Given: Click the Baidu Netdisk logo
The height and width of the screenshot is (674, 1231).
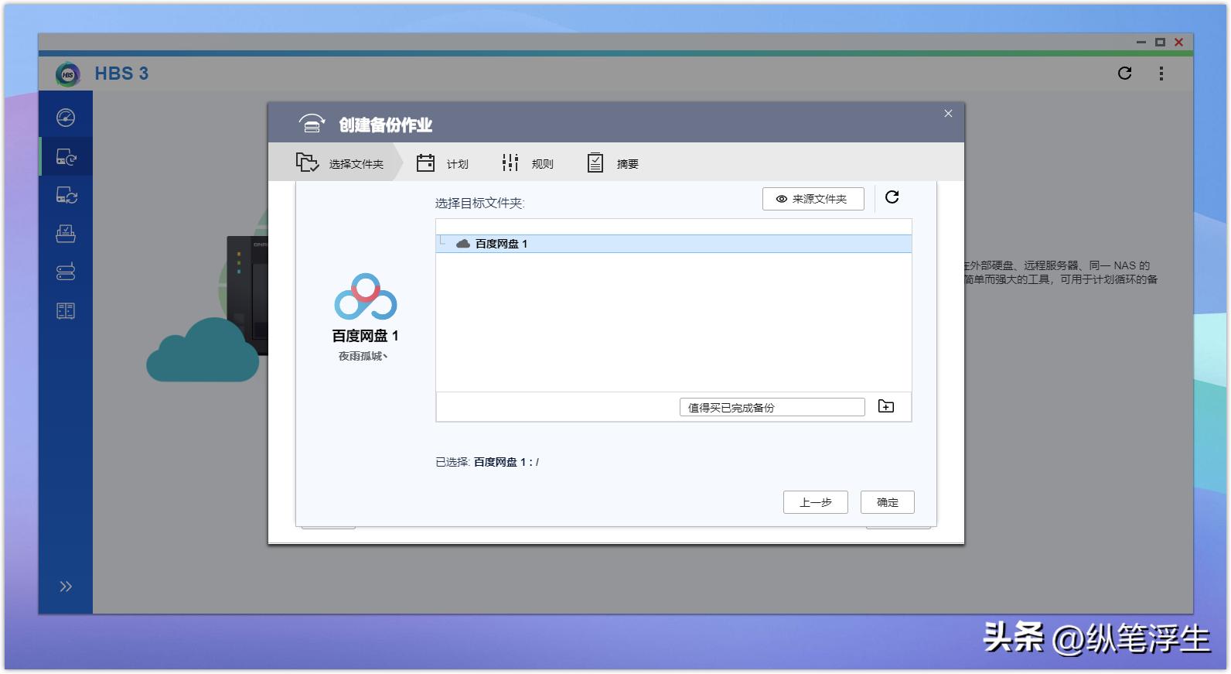Looking at the screenshot, I should point(365,297).
